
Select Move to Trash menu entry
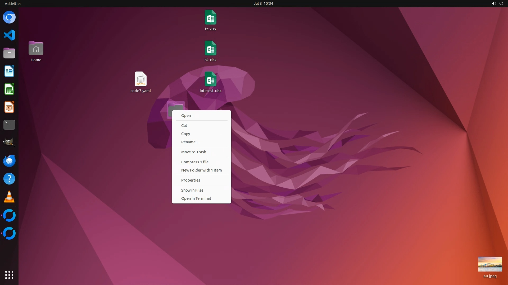click(193, 152)
